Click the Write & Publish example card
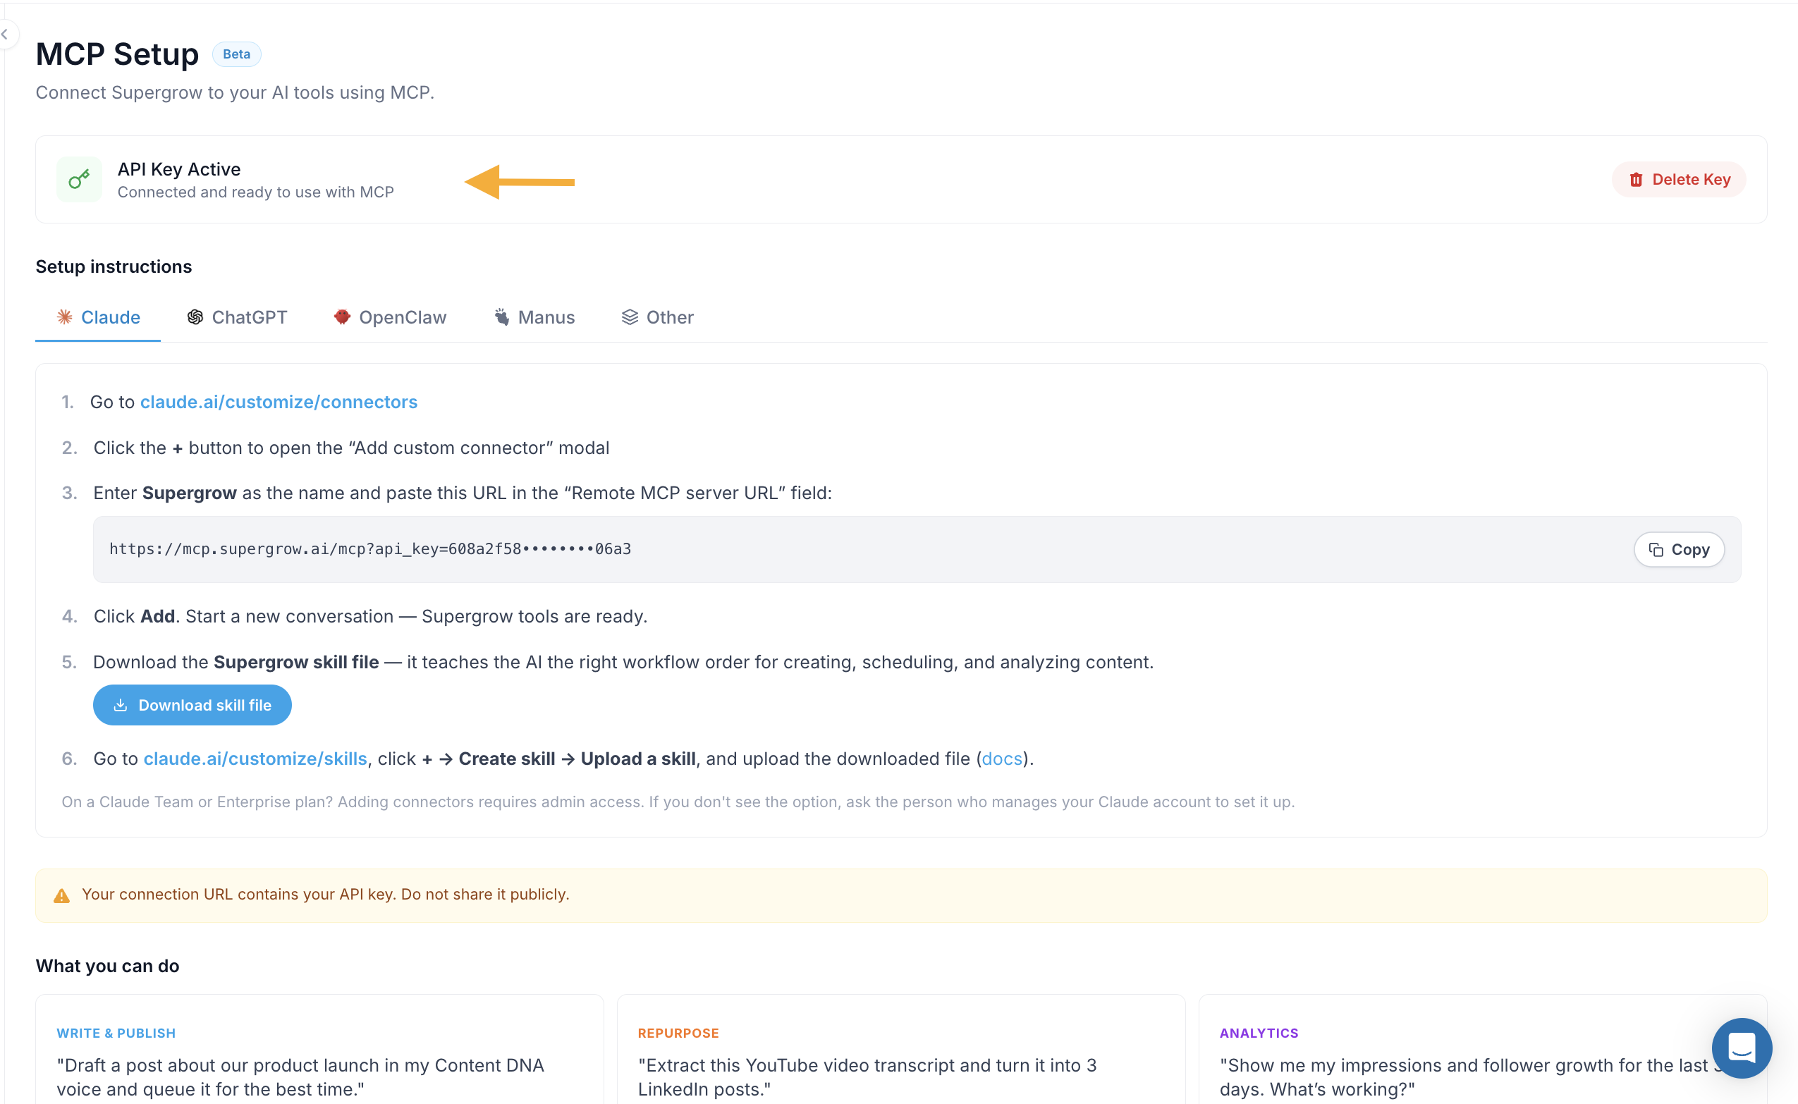This screenshot has width=1798, height=1104. pyautogui.click(x=319, y=1050)
